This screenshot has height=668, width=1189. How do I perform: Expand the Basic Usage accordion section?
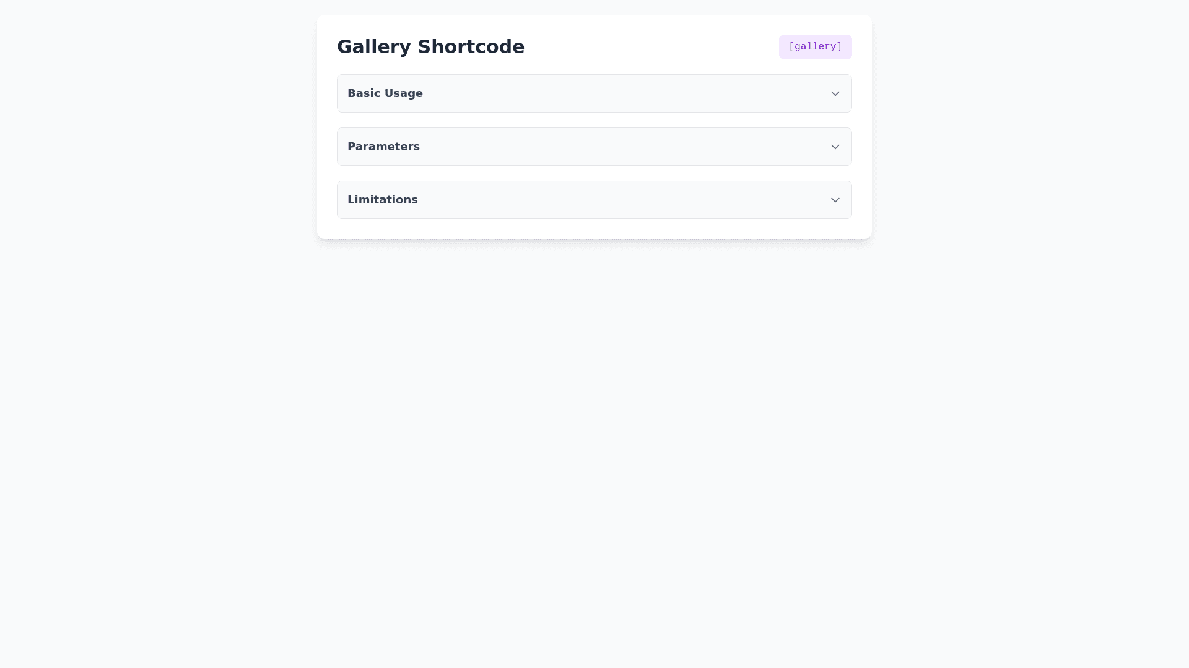point(593,94)
